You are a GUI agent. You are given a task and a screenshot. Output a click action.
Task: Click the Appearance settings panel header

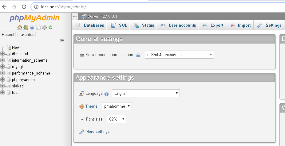tap(175, 78)
